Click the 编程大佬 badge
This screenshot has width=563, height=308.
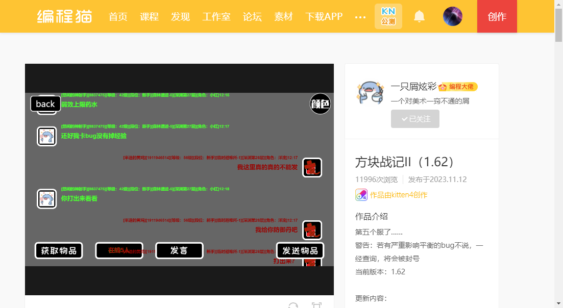pos(458,87)
